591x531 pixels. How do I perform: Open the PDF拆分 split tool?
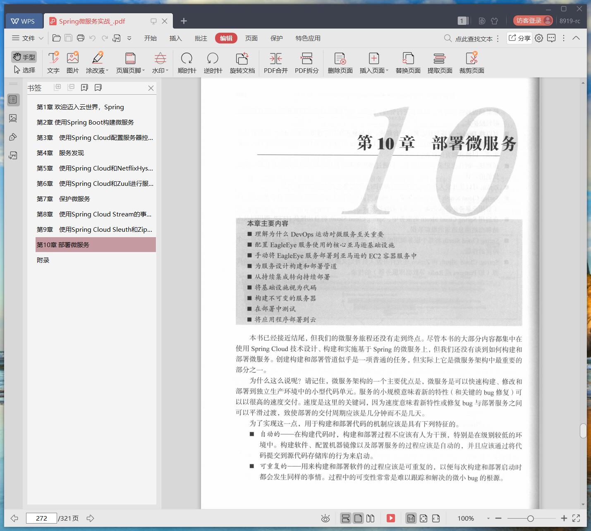tap(307, 62)
